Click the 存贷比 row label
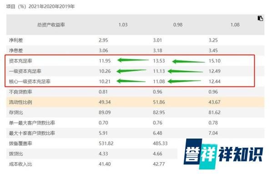273x174 pixels. (x=16, y=113)
